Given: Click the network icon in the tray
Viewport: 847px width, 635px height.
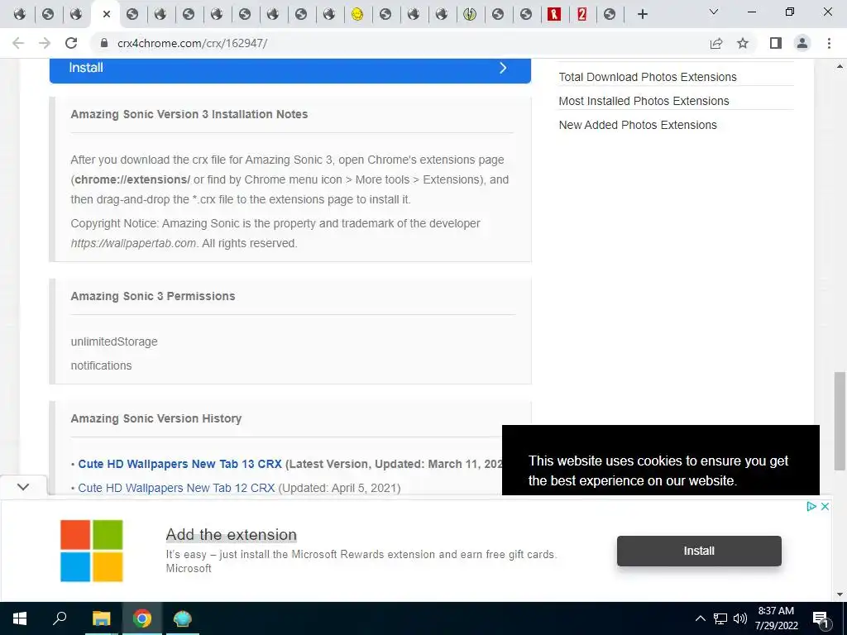Looking at the screenshot, I should point(720,618).
